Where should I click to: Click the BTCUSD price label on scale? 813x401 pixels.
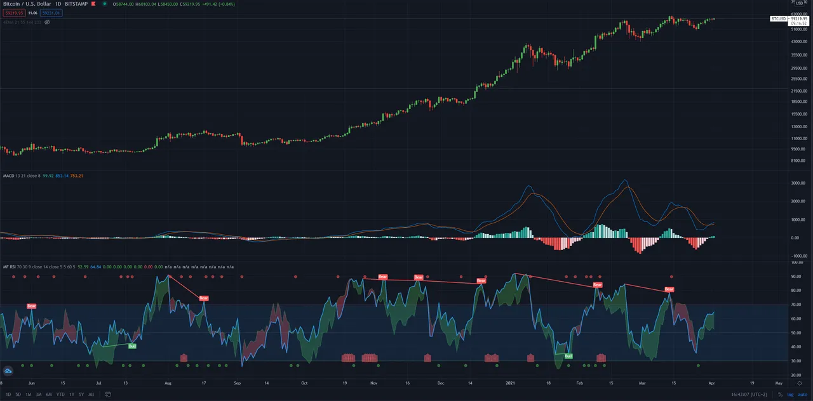(x=779, y=18)
